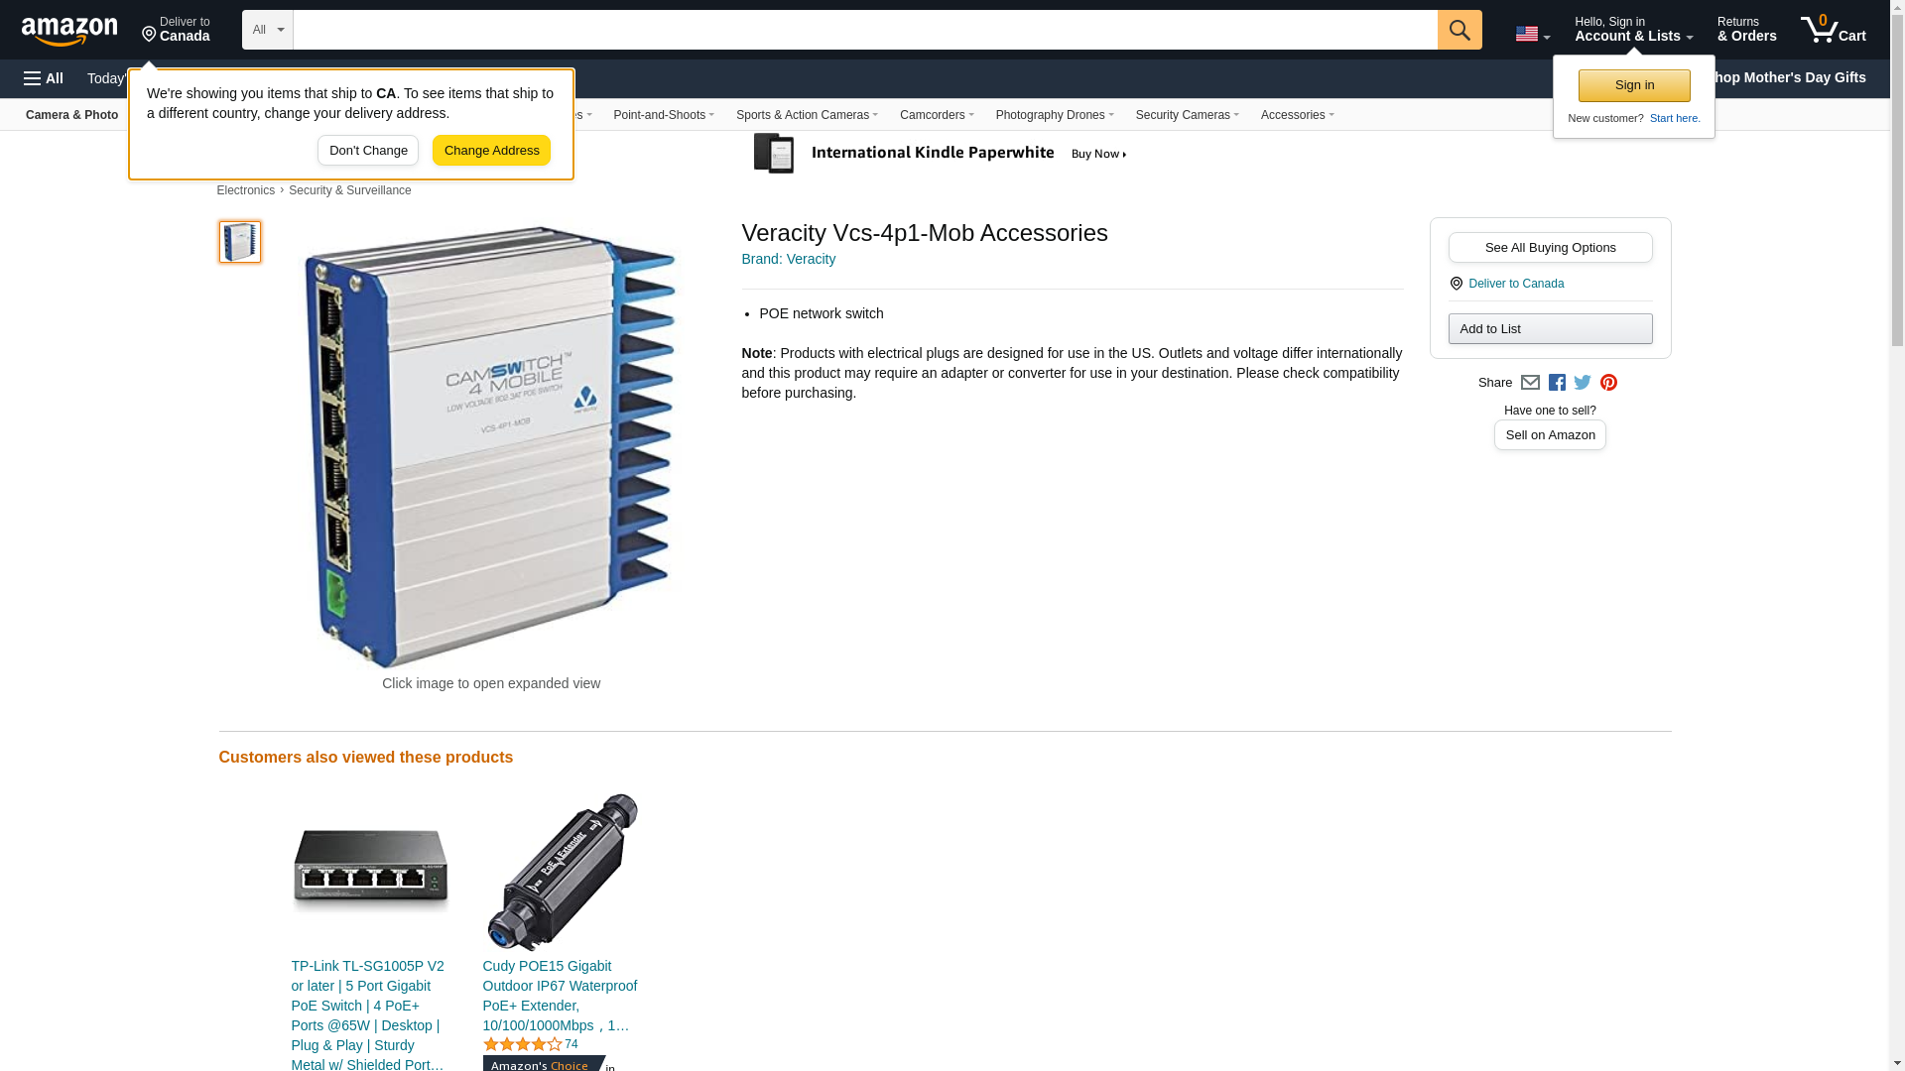Click the search magnifier button
This screenshot has width=1905, height=1071.
click(1460, 30)
